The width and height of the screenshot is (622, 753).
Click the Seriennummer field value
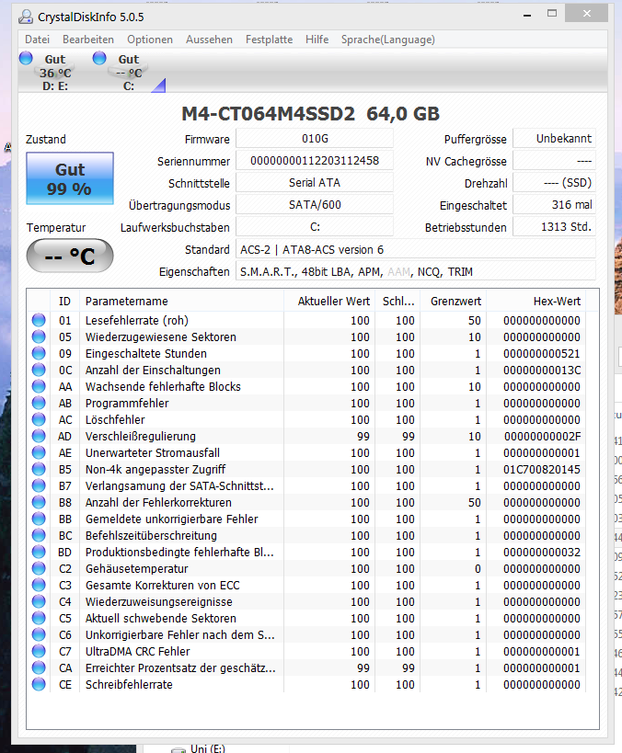pyautogui.click(x=315, y=161)
